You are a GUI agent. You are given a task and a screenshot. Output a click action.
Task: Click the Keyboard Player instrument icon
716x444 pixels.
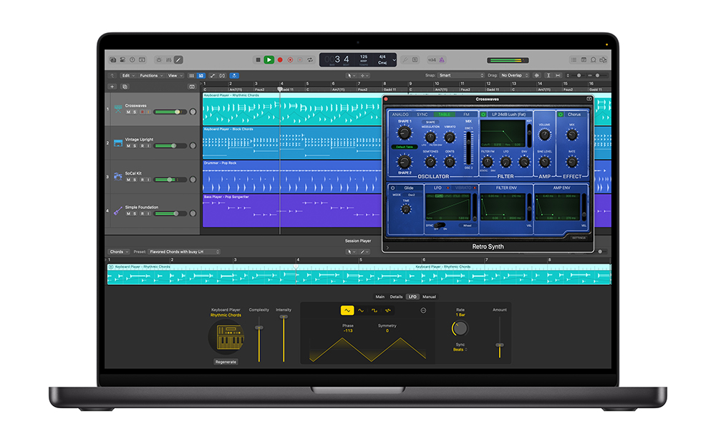[x=226, y=337]
